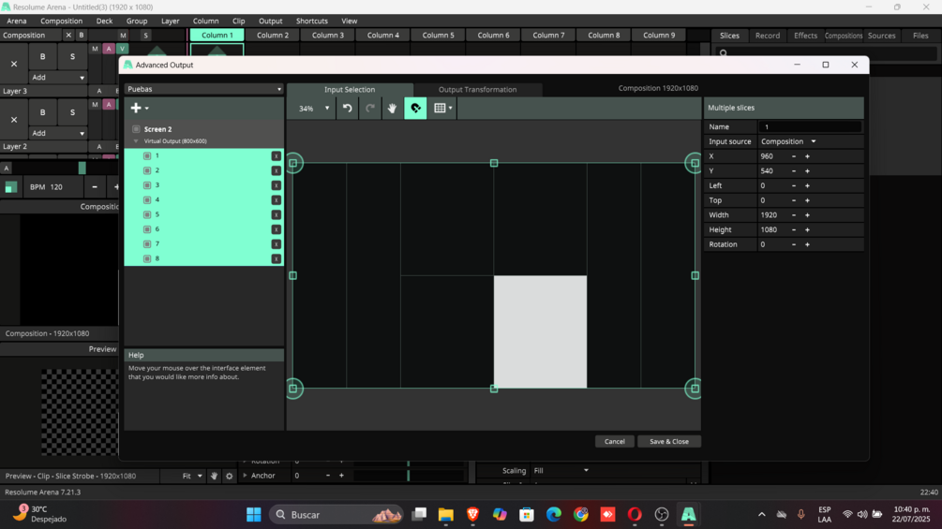The width and height of the screenshot is (942, 529).
Task: Open File Explorer from taskbar
Action: click(446, 515)
